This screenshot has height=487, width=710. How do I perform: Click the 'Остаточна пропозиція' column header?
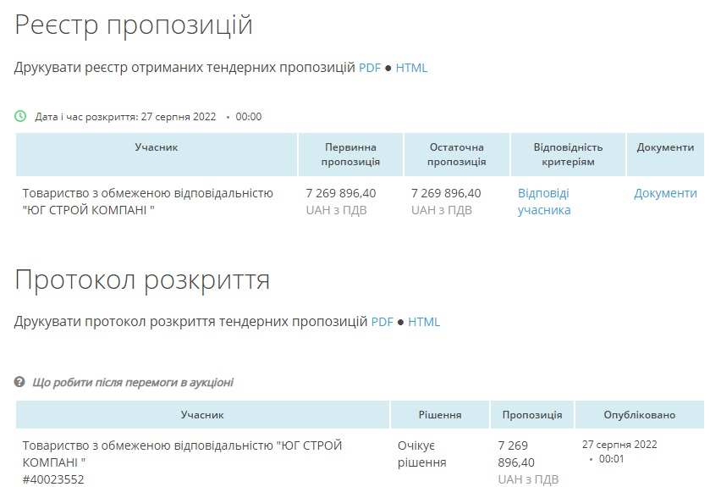pyautogui.click(x=456, y=154)
